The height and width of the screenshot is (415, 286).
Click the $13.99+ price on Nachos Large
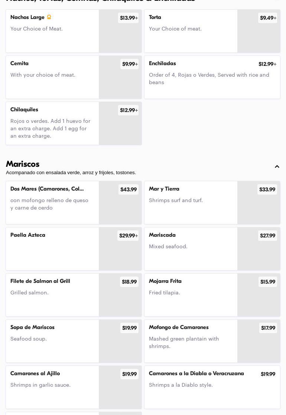129,18
